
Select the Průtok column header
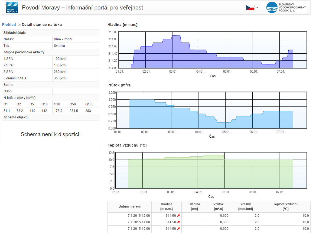coord(219,206)
